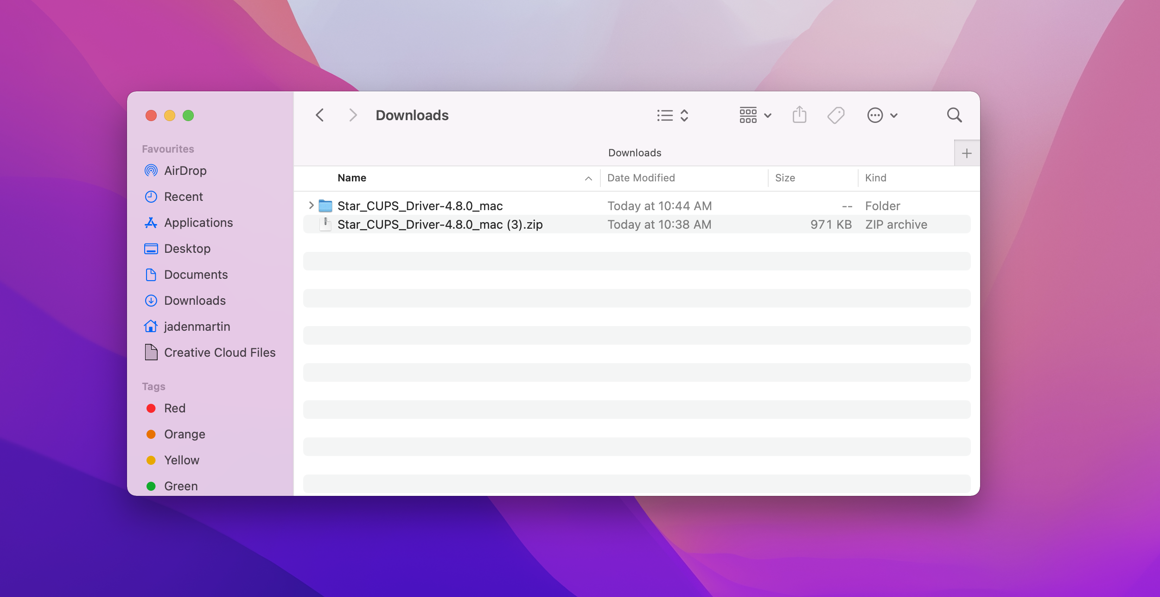
Task: Open the Finder search icon
Action: 954,115
